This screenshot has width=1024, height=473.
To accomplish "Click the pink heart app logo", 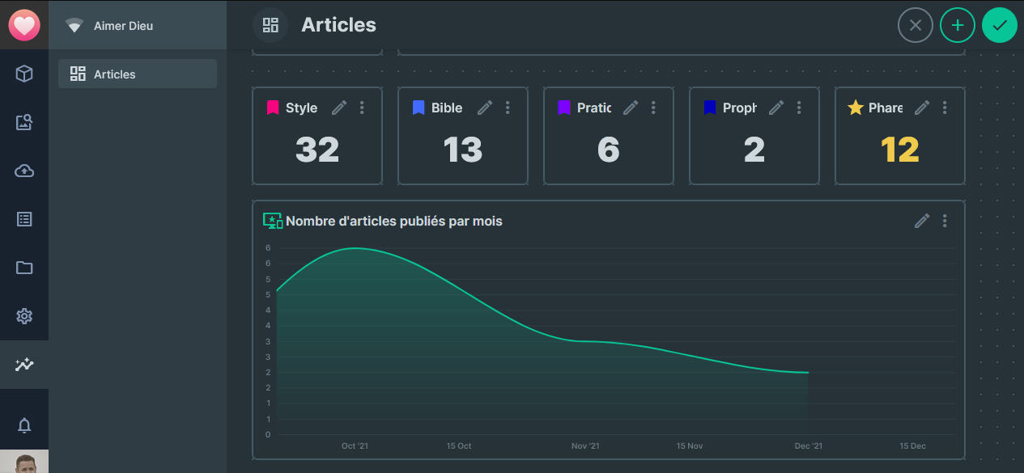I will click(24, 25).
